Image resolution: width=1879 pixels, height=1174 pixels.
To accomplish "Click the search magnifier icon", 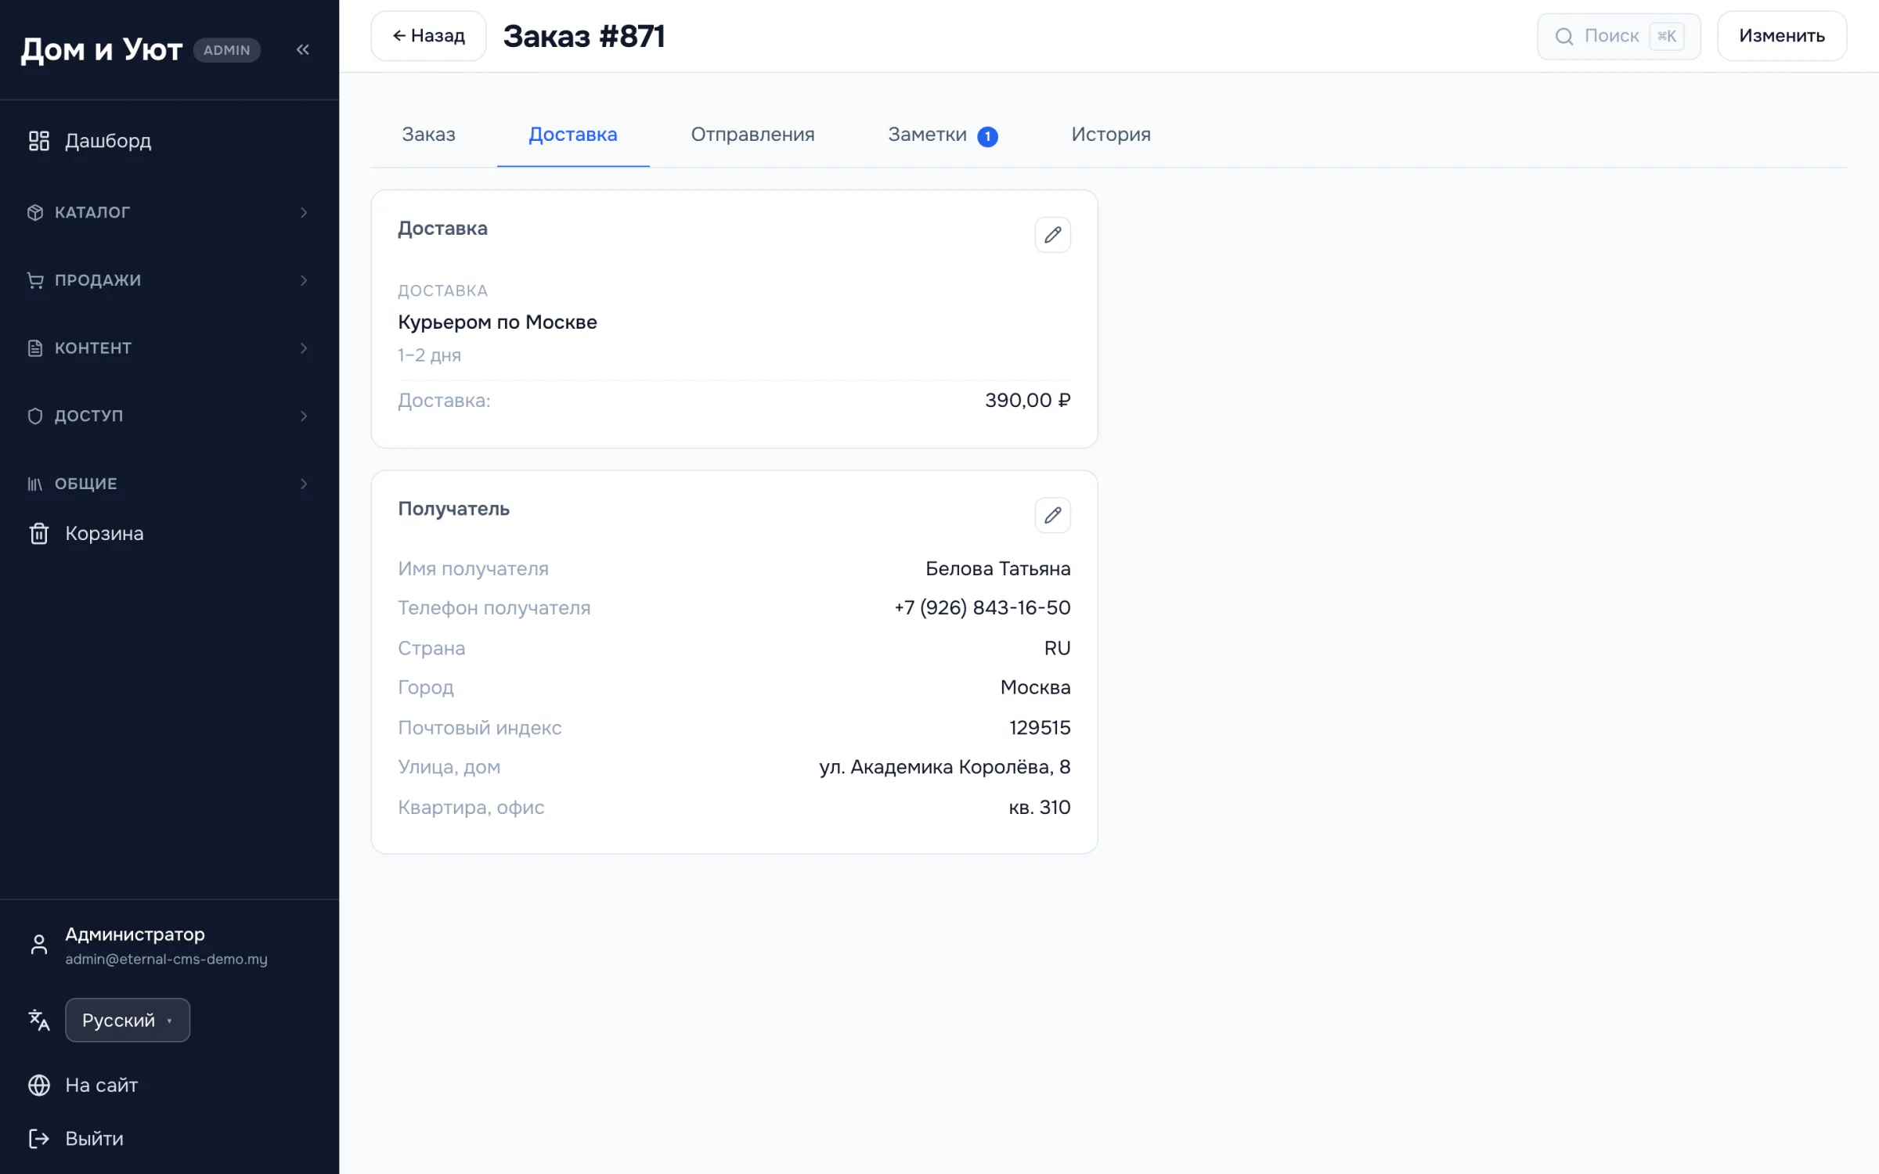I will pyautogui.click(x=1563, y=36).
